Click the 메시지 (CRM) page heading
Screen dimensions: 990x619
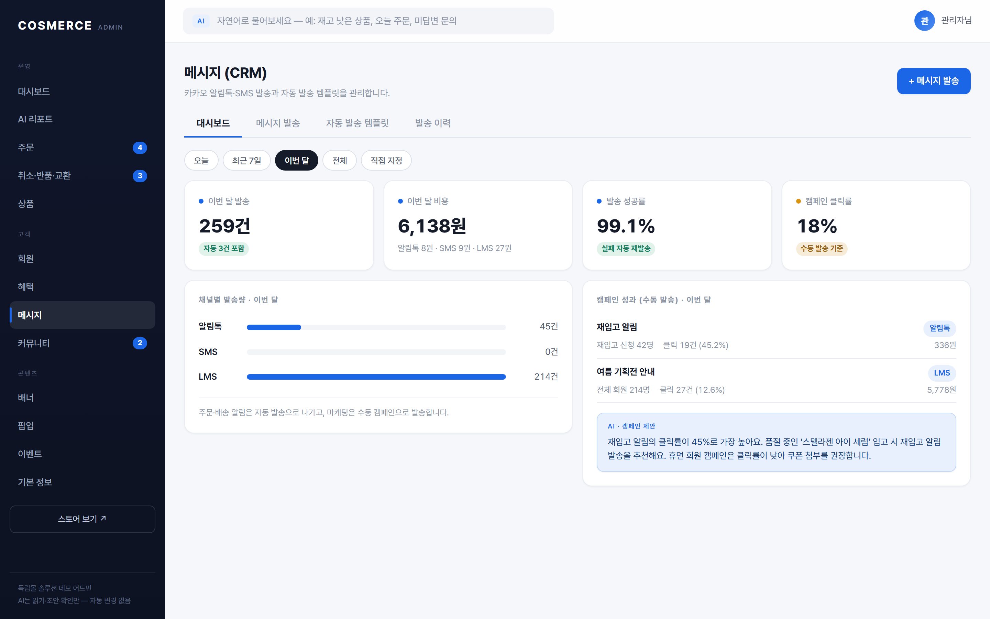click(225, 73)
